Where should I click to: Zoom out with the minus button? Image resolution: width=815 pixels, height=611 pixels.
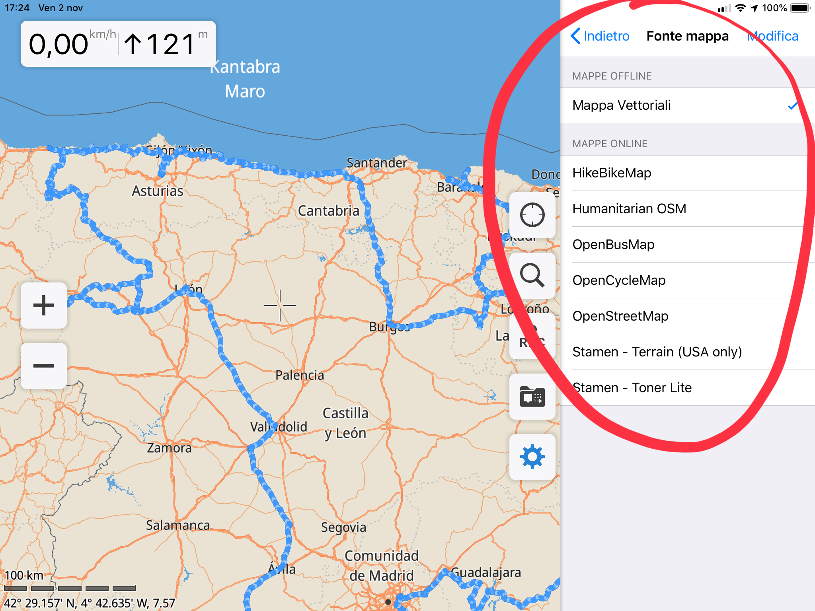click(43, 366)
